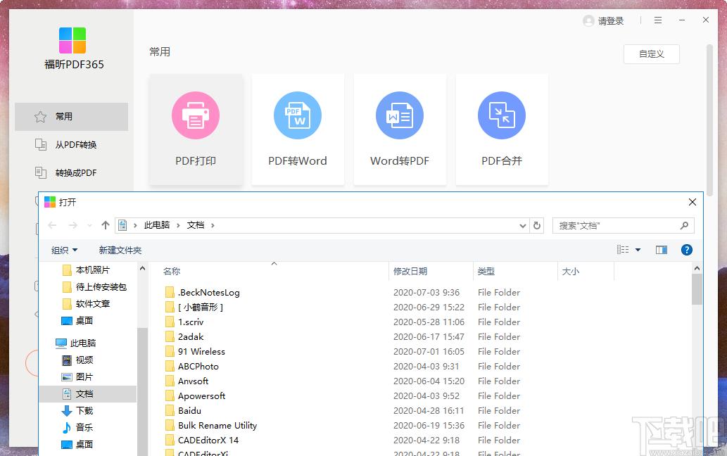
Task: Refresh the 文档 folder listing
Action: point(537,226)
